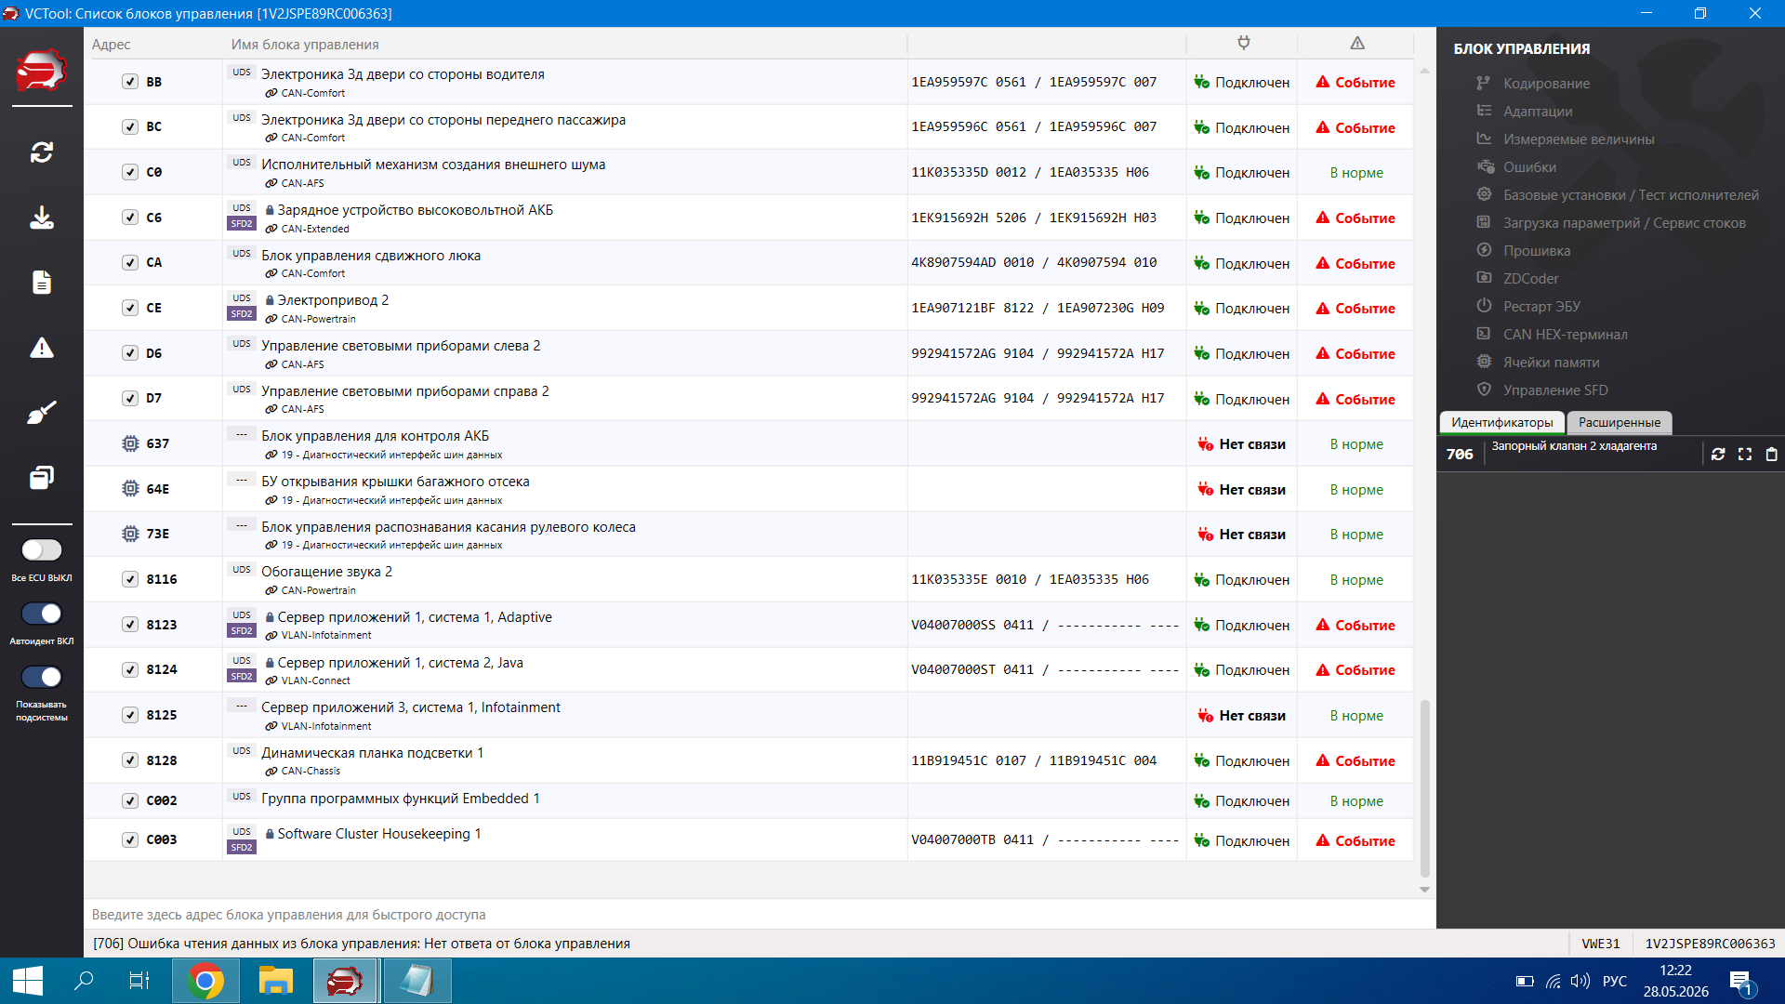Click Событие status for block C6

tap(1355, 218)
